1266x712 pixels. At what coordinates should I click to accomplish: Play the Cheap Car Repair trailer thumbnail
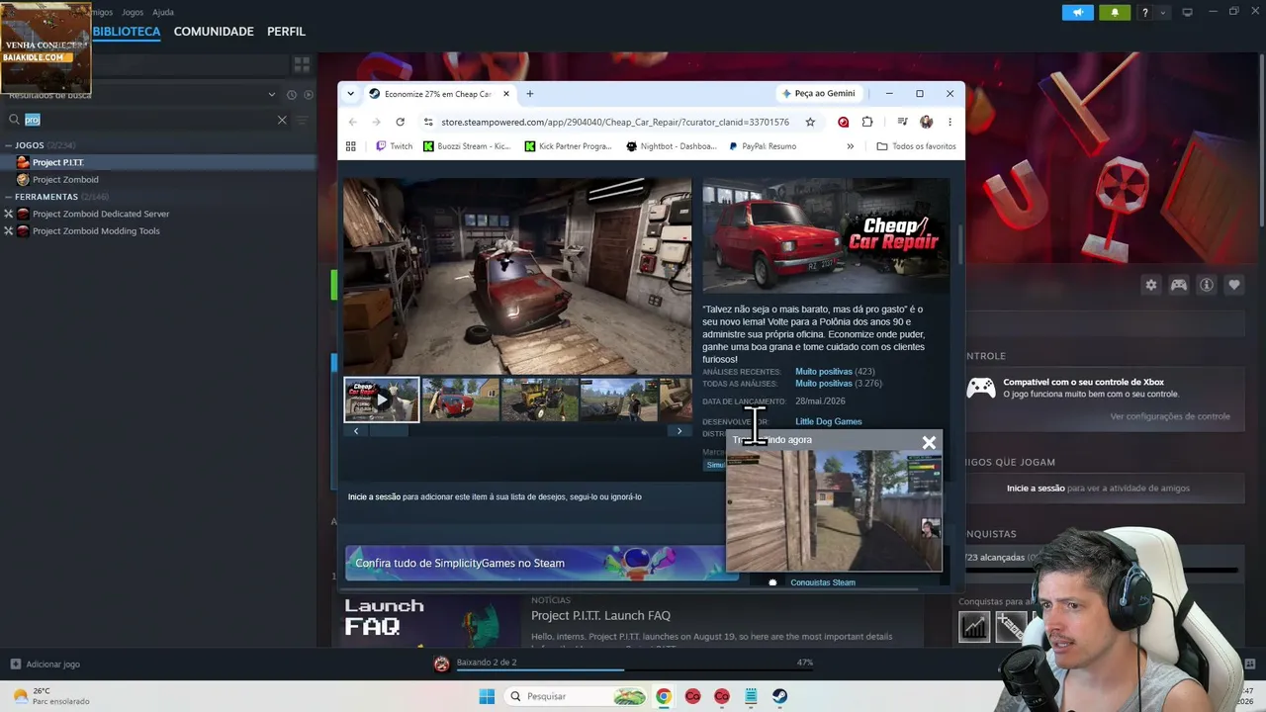click(382, 400)
